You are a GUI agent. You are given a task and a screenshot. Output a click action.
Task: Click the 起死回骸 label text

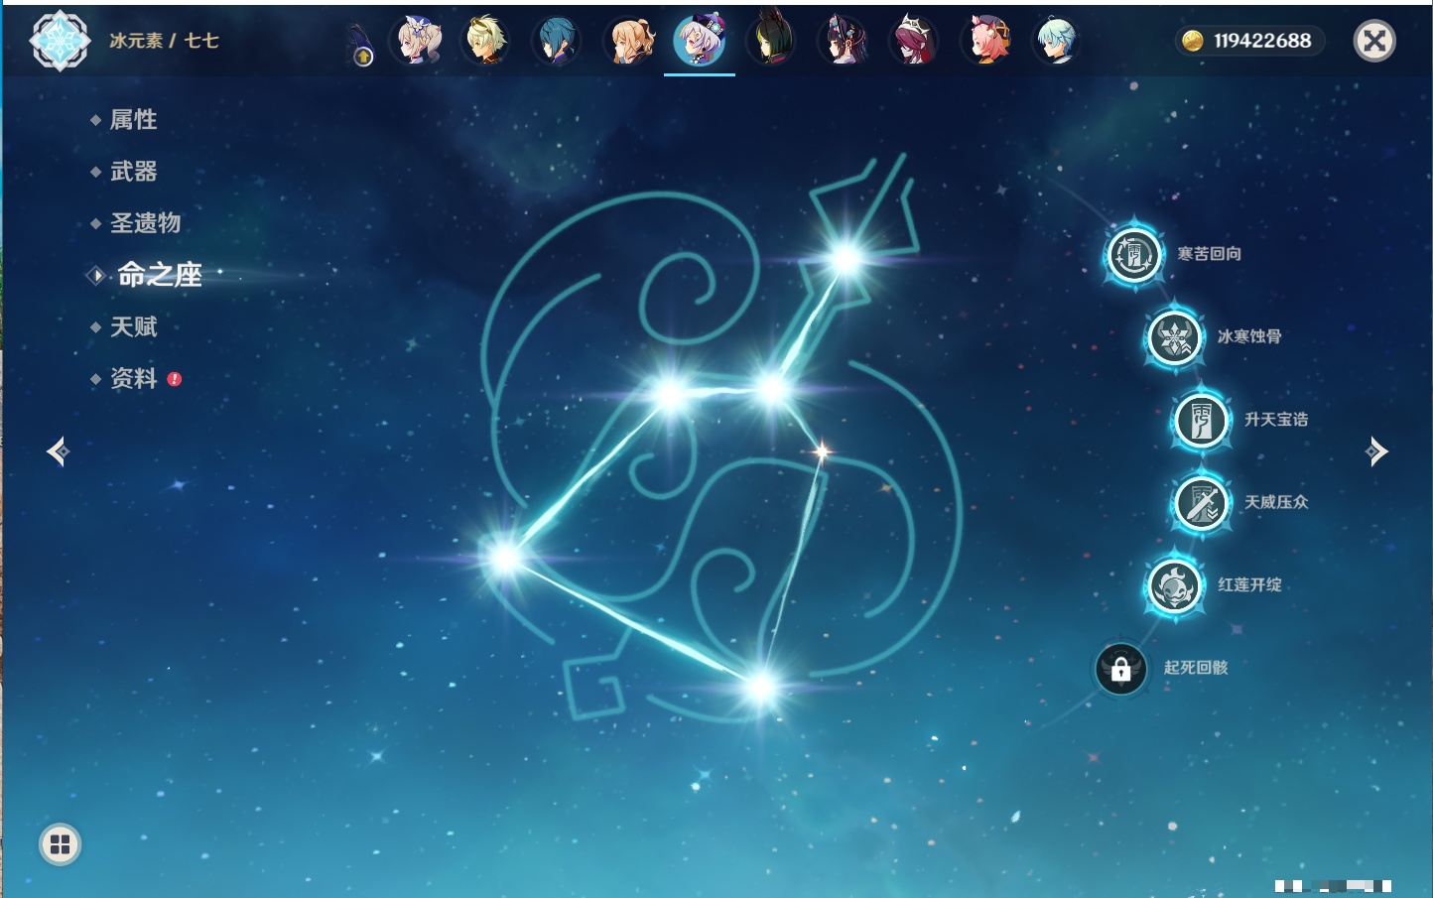pos(1196,668)
